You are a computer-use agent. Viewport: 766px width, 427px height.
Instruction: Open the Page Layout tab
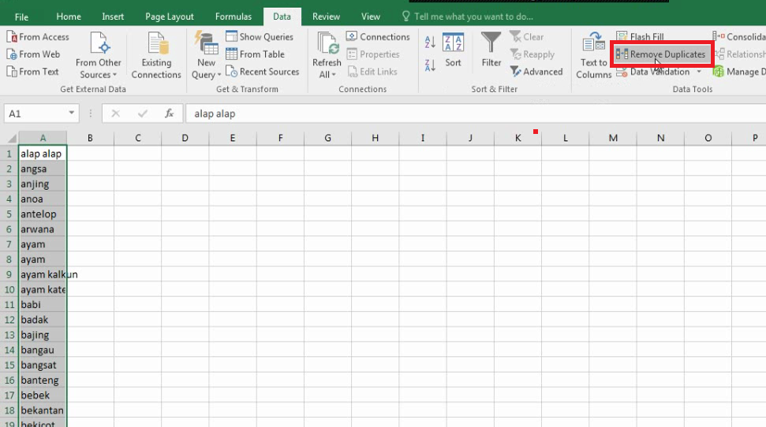(170, 17)
